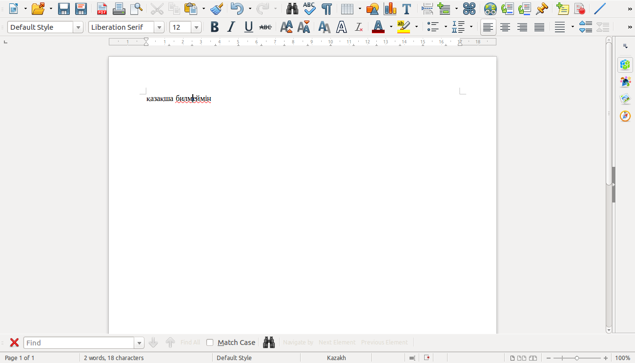Click the zoom slider in status bar
Screen dimensions: 635x363
576,358
